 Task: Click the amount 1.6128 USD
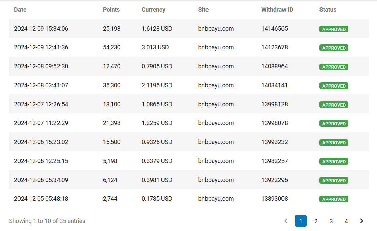(157, 29)
